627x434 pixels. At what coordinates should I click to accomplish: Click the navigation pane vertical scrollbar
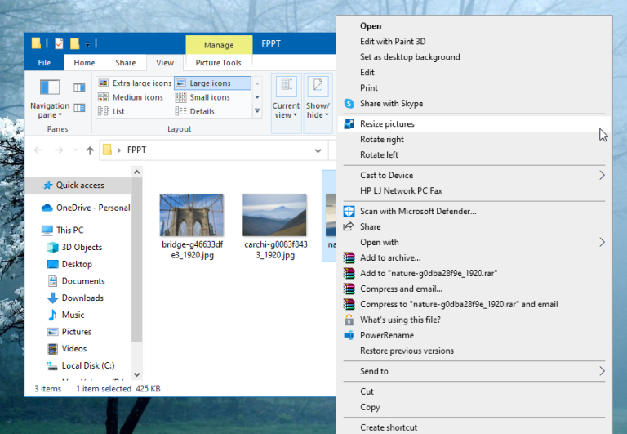[136, 262]
